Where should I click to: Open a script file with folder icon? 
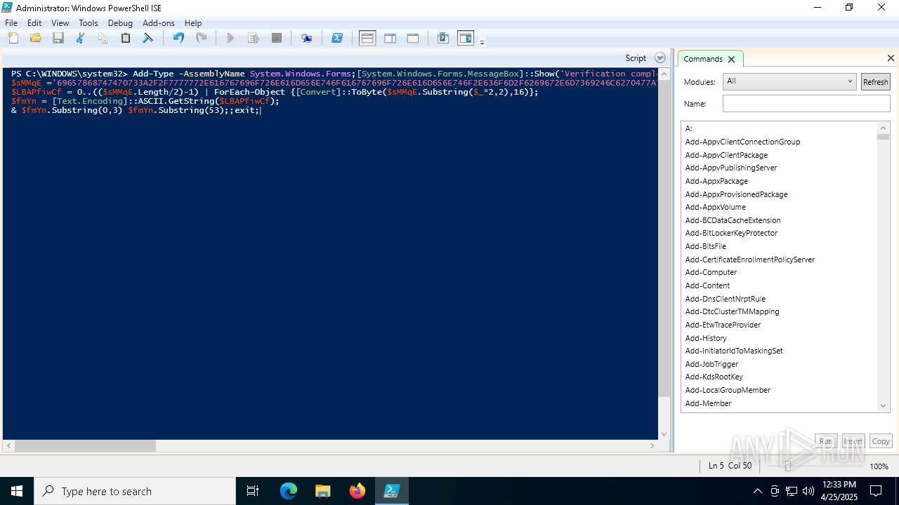pos(36,39)
